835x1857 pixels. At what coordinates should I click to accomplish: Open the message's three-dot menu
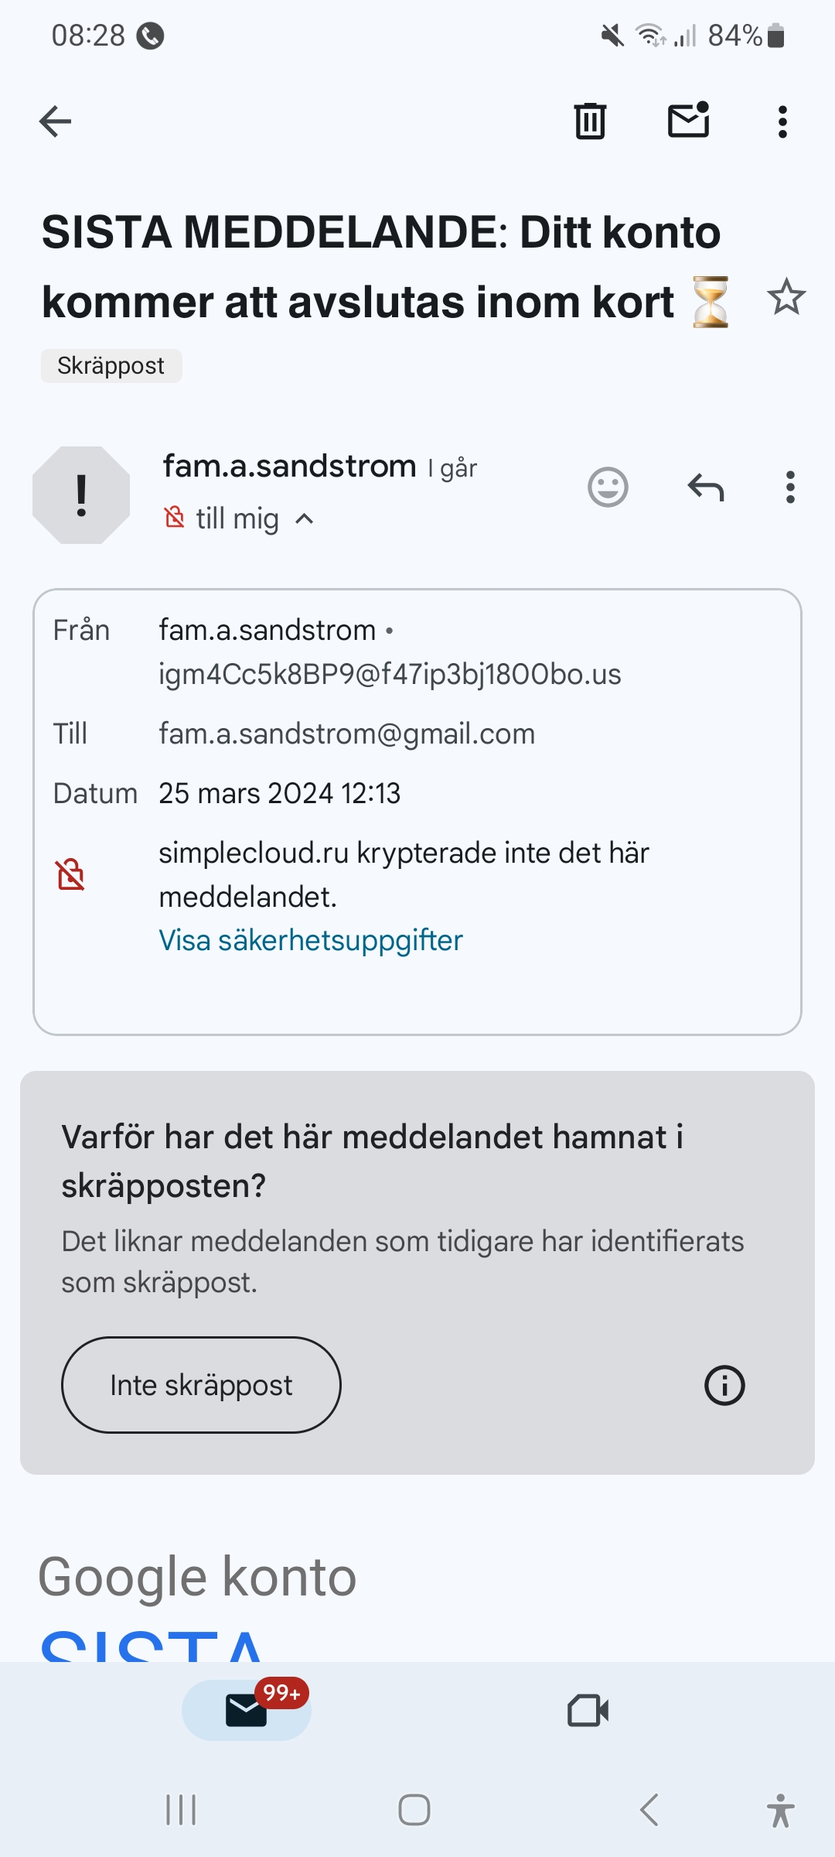tap(789, 487)
